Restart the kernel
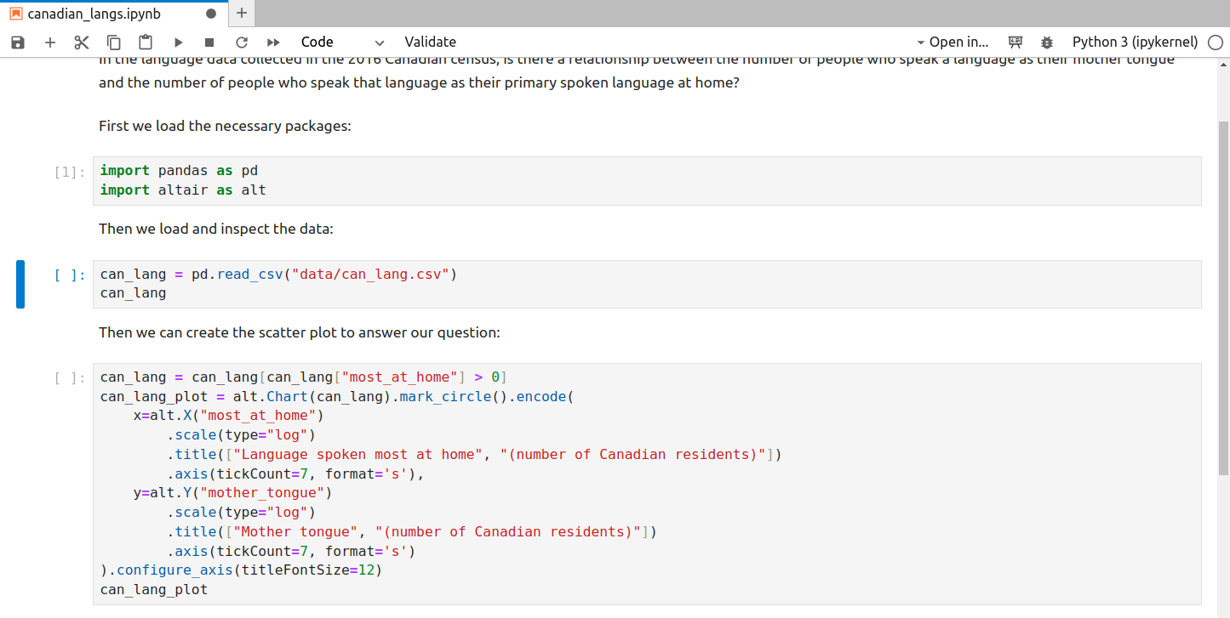This screenshot has width=1230, height=618. click(x=242, y=43)
